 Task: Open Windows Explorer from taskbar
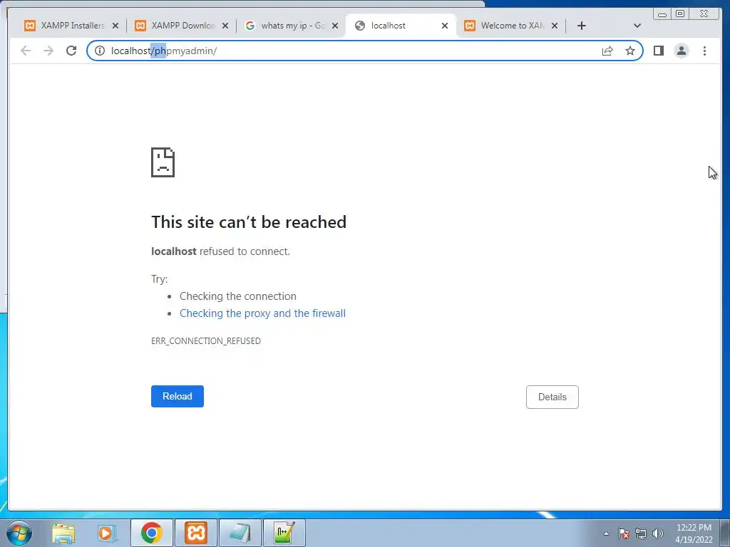(x=63, y=533)
